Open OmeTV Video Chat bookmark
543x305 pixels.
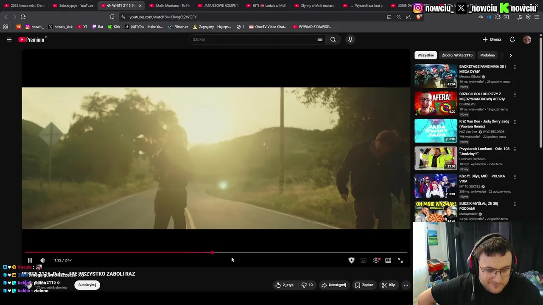[x=268, y=27]
